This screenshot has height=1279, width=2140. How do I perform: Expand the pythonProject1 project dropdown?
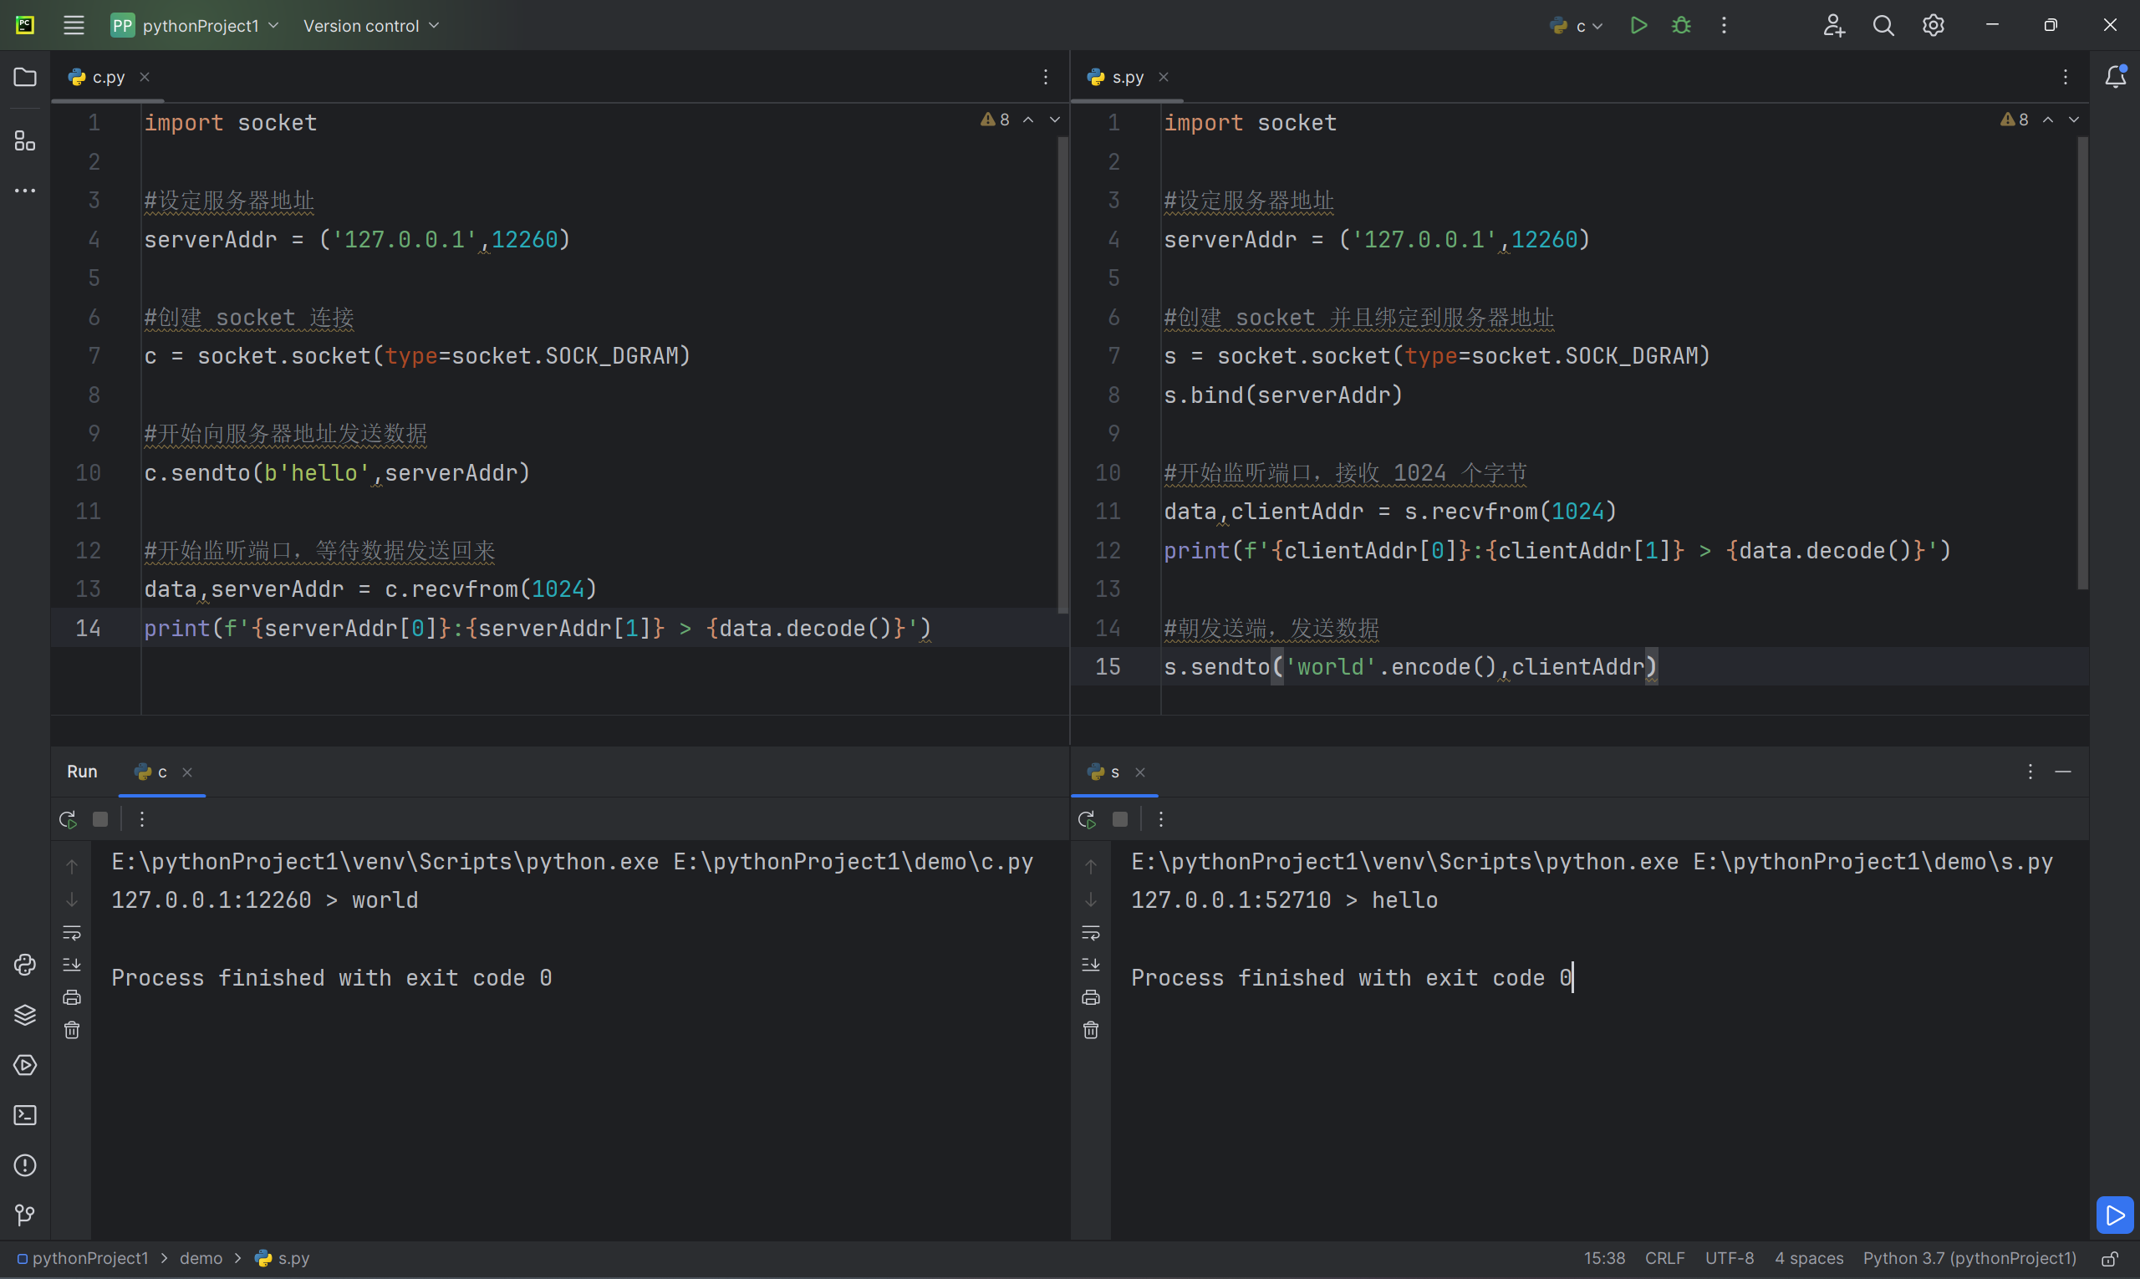(195, 25)
